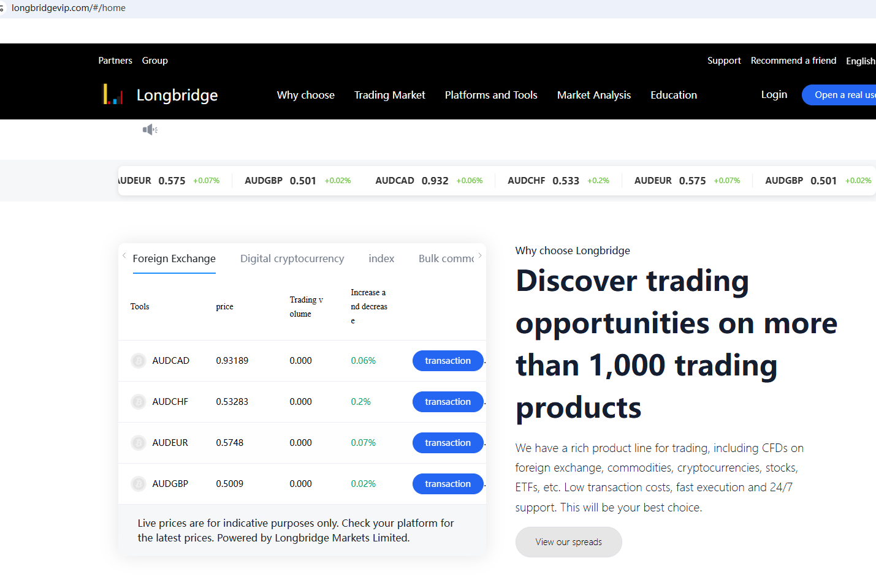Click the Longbridge logo icon
Viewport: 876px width, 588px height.
[x=113, y=95]
